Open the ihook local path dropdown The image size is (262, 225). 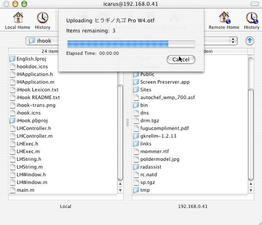(42, 41)
